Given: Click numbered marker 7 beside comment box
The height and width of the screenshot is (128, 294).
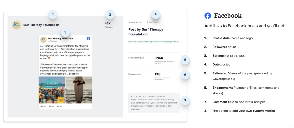Looking at the screenshot, I should [x=185, y=101].
